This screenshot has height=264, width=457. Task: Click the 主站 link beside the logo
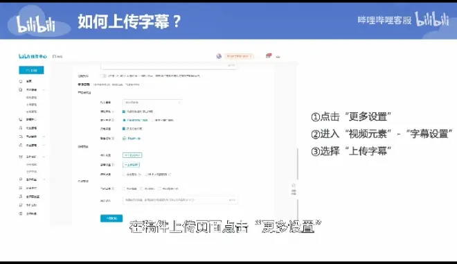(x=57, y=56)
